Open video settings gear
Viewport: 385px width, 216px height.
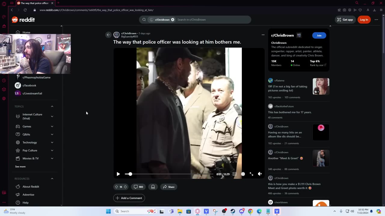pyautogui.click(x=243, y=174)
